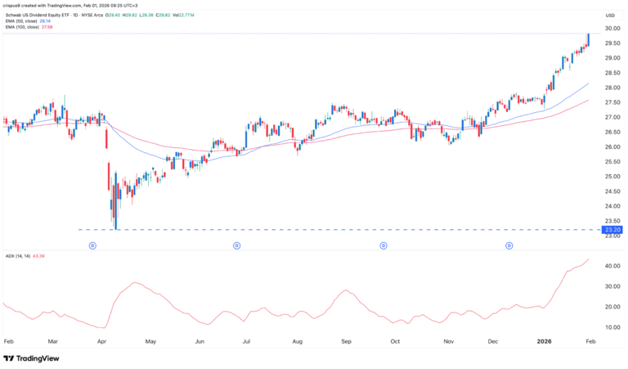Click the 29.00 price axis label

pos(612,58)
